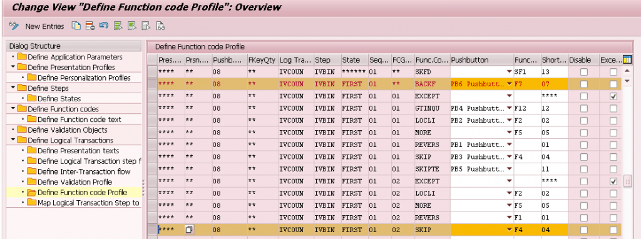Undo change using the toolbar arrow icon
This screenshot has height=239, width=641.
[104, 26]
